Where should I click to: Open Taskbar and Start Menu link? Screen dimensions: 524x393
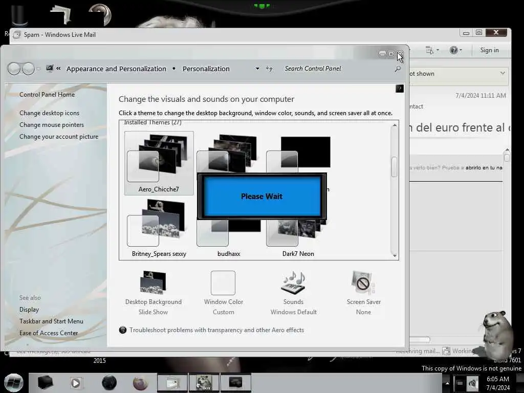click(x=51, y=321)
